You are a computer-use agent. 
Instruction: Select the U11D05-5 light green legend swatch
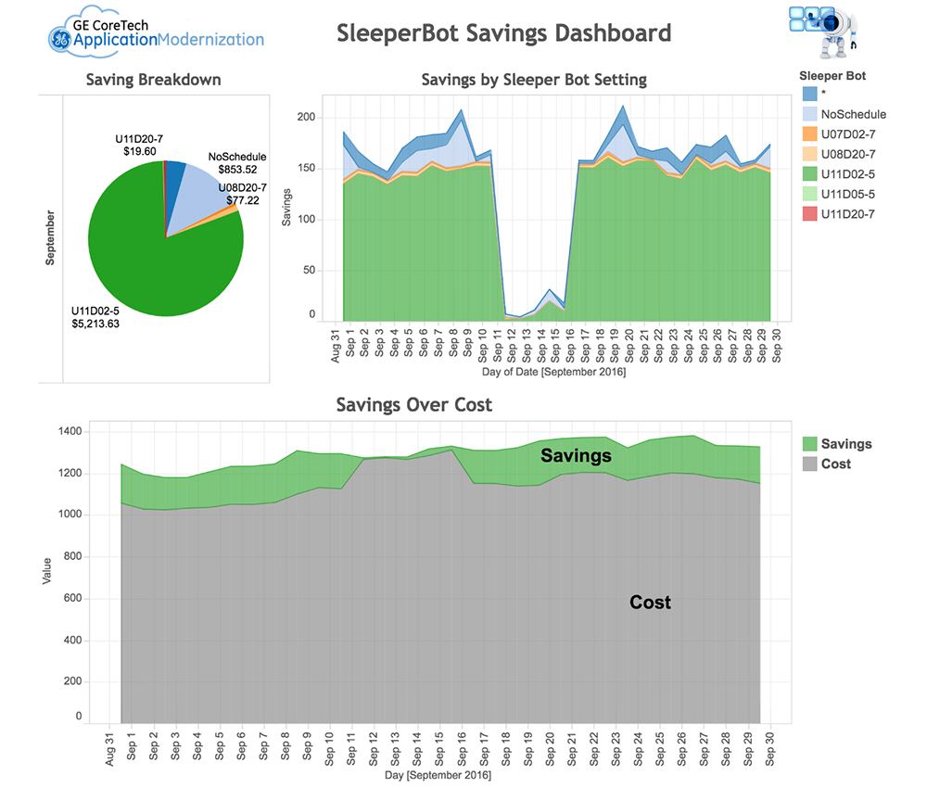tap(810, 194)
